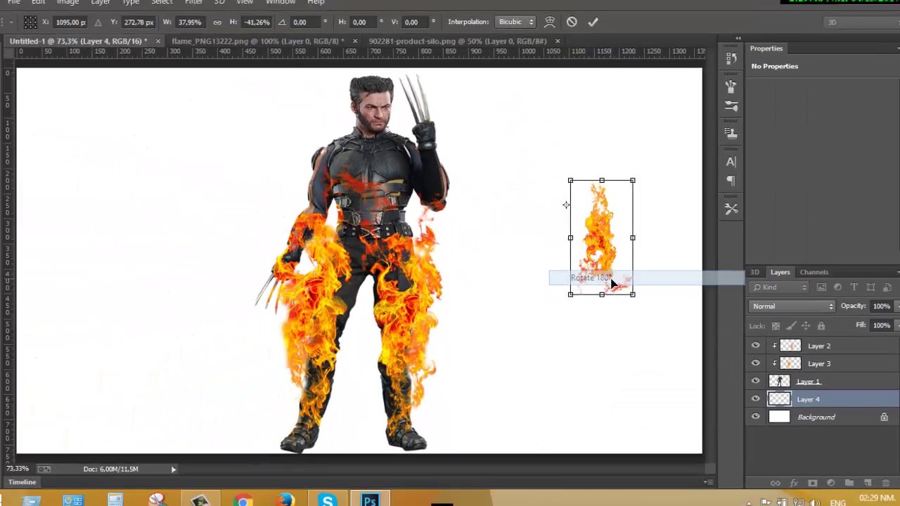Open Paragraph panel icon in dock
The width and height of the screenshot is (900, 506).
click(x=731, y=181)
